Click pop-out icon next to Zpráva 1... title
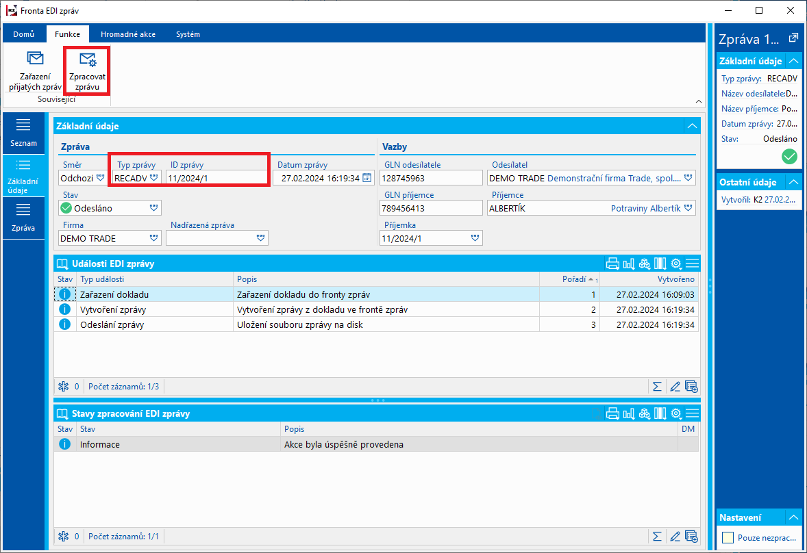The width and height of the screenshot is (807, 553). click(793, 38)
